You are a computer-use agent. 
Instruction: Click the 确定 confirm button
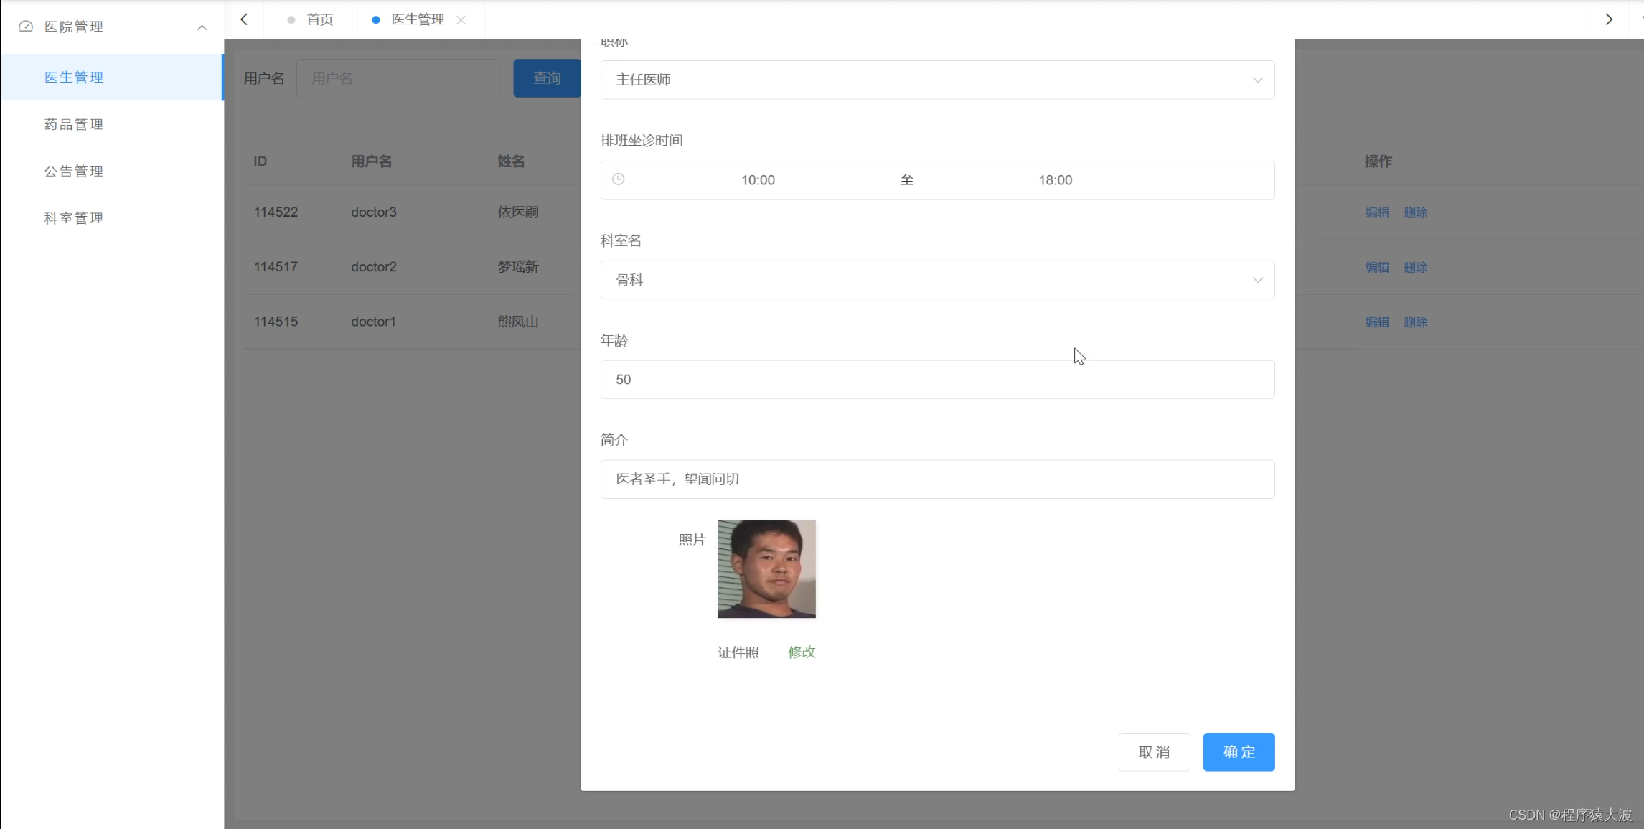(1239, 751)
